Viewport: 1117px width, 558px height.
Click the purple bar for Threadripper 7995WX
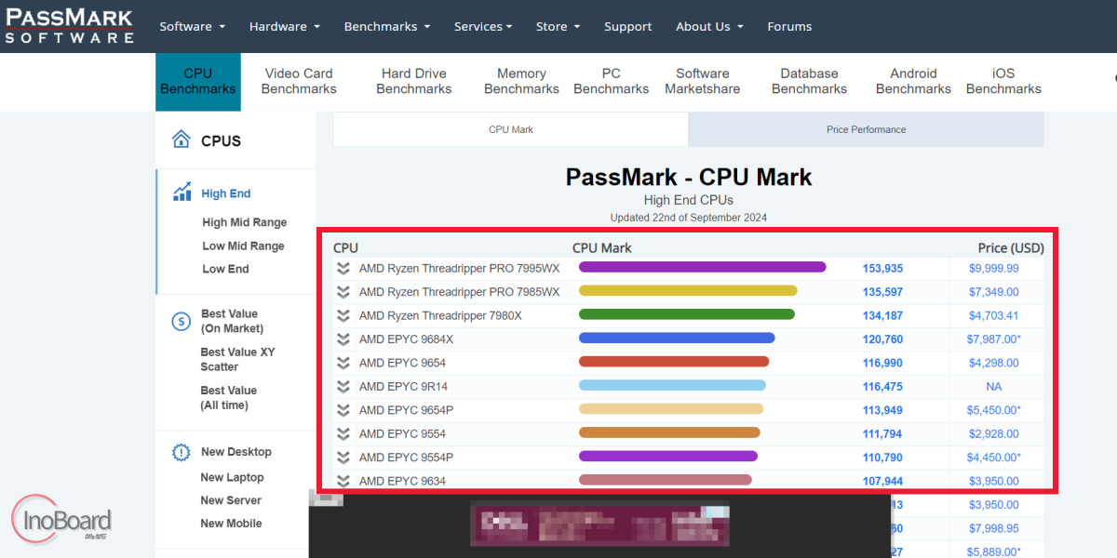[x=703, y=268]
